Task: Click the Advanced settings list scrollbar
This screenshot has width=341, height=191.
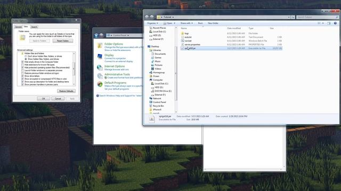Action: tap(74, 68)
